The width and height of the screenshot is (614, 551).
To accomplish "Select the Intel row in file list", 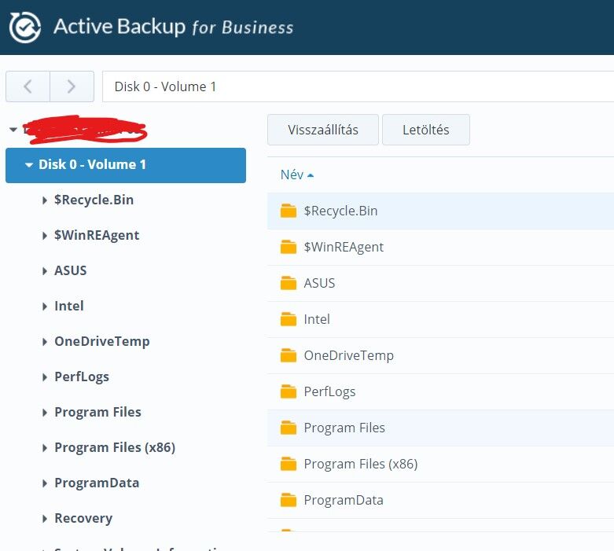I will point(440,319).
